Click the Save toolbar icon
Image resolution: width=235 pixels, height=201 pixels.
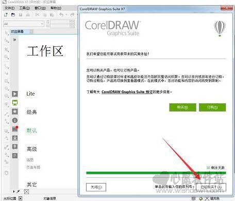point(21,15)
